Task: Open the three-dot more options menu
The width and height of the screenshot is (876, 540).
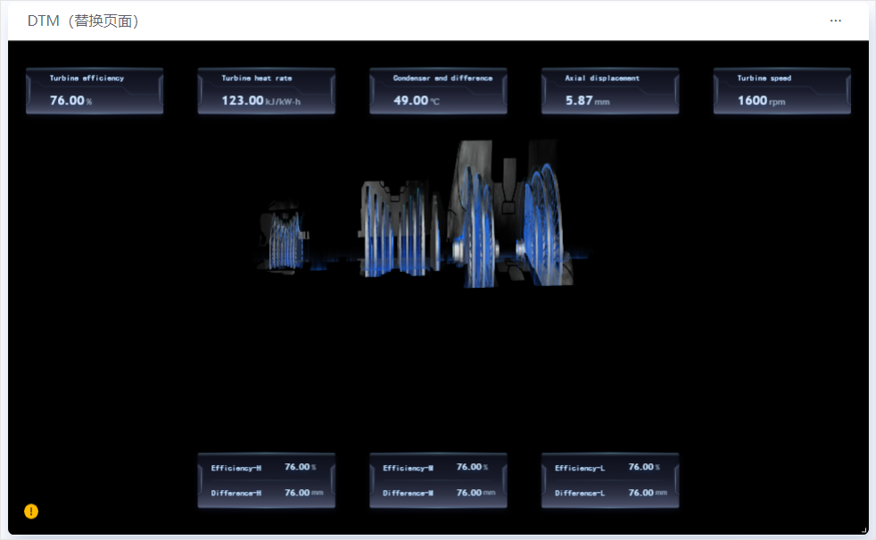Action: 835,20
